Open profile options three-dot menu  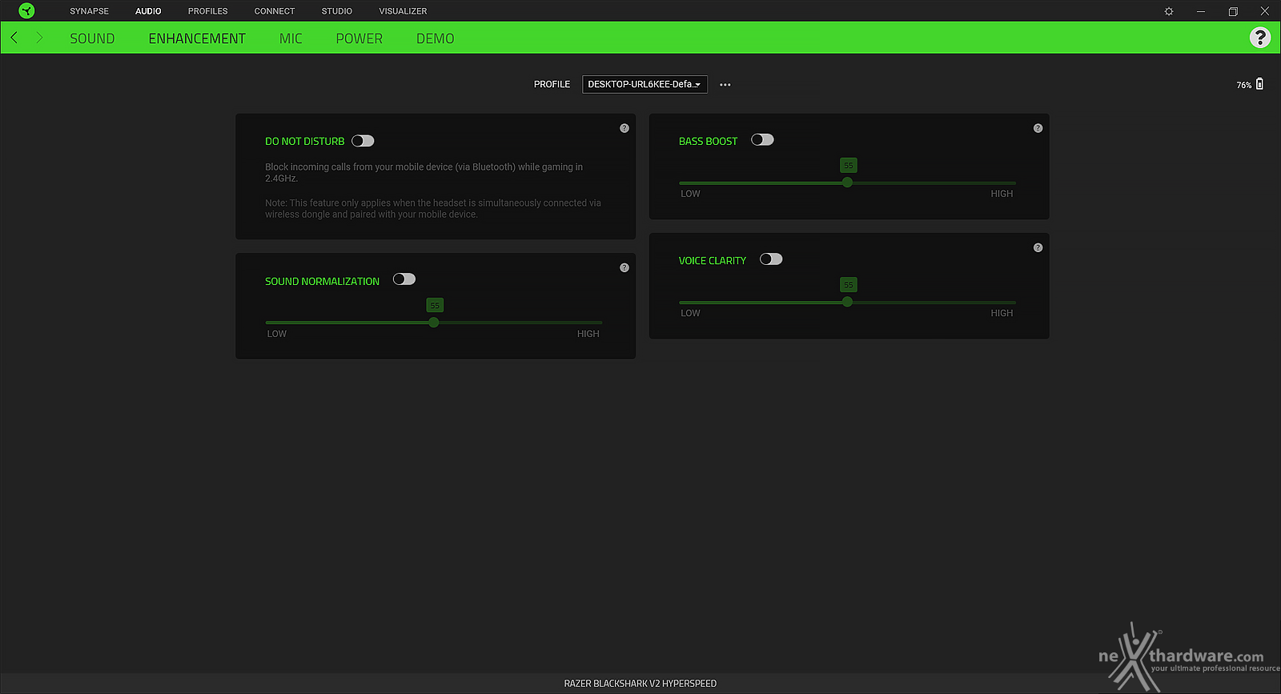725,85
